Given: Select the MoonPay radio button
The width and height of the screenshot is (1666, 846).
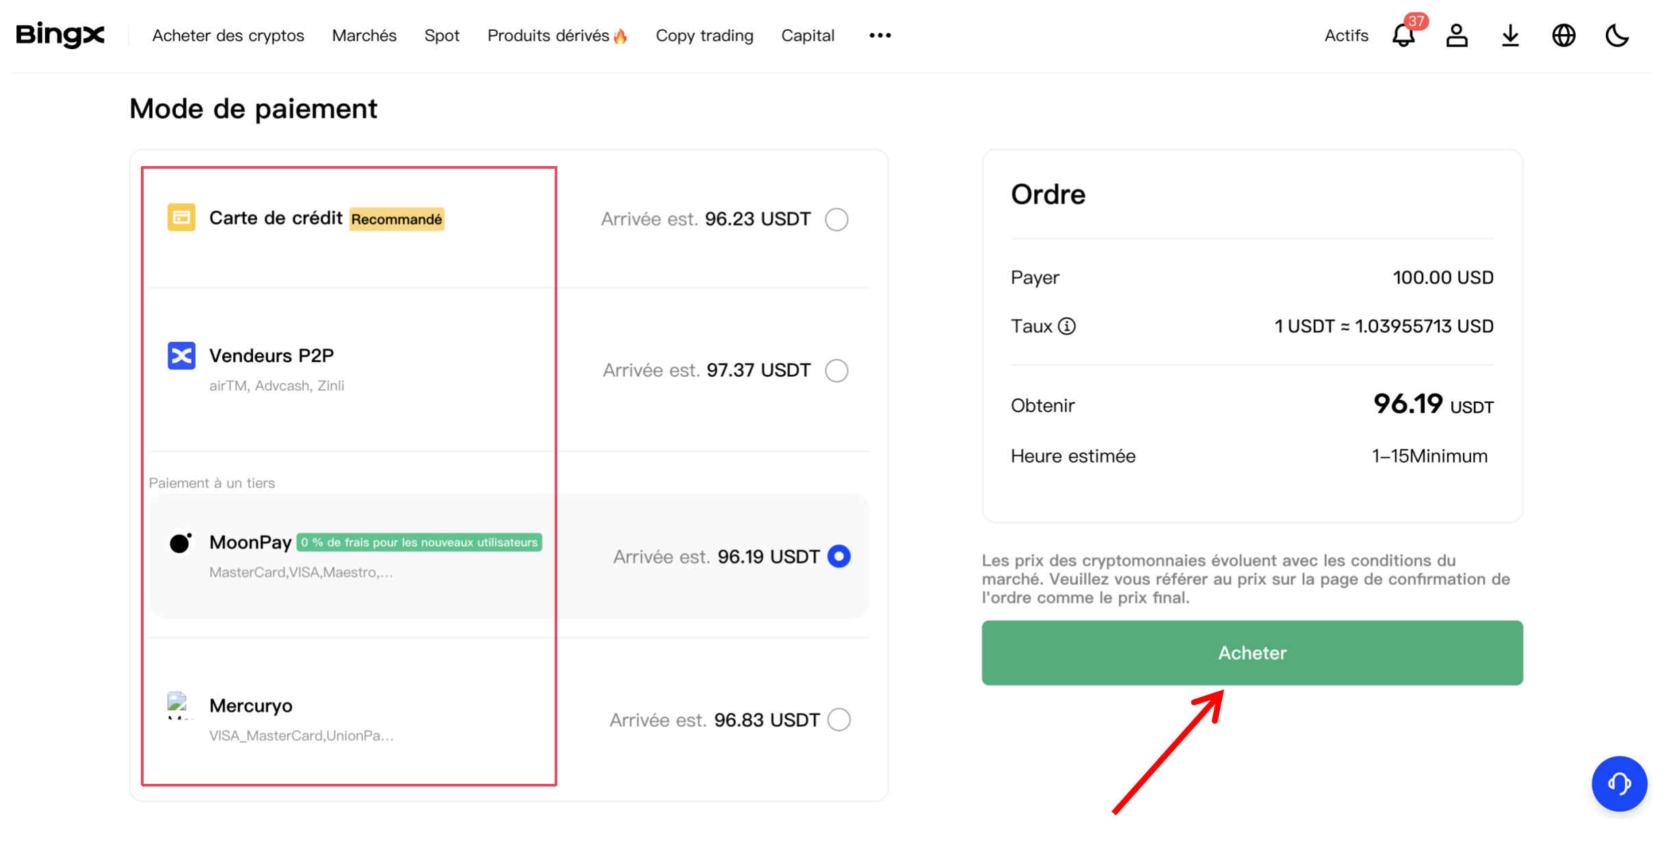Looking at the screenshot, I should (x=839, y=556).
